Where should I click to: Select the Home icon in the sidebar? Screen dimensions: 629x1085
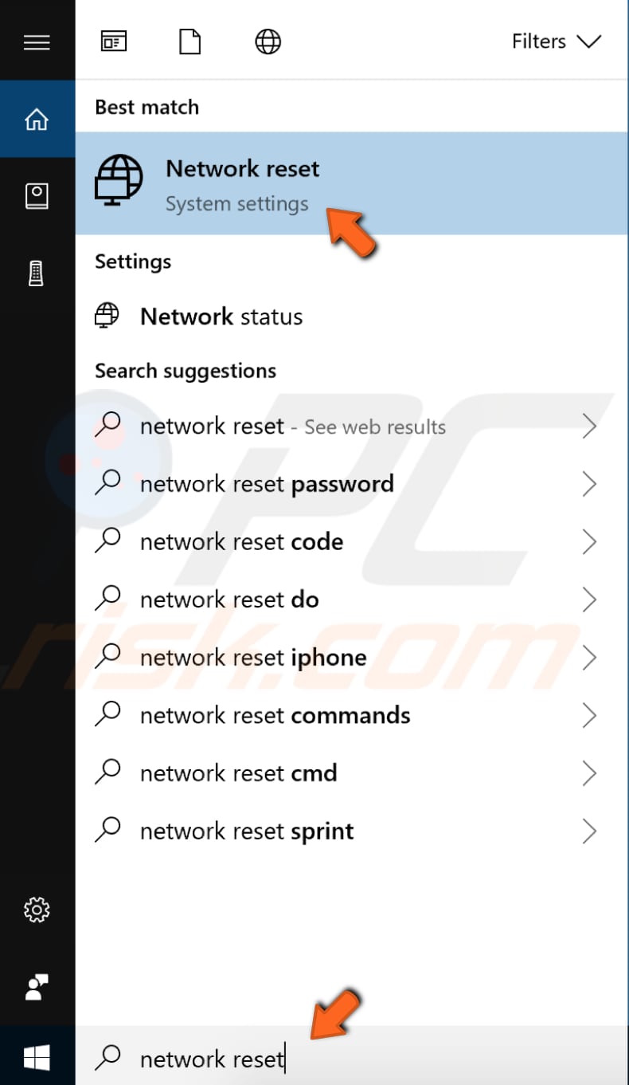[37, 118]
